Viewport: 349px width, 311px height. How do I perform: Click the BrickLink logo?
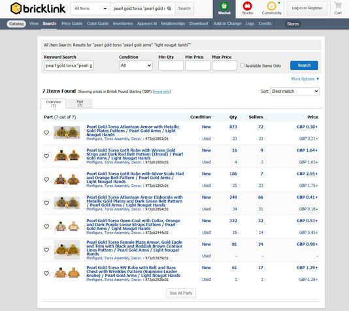pyautogui.click(x=38, y=8)
